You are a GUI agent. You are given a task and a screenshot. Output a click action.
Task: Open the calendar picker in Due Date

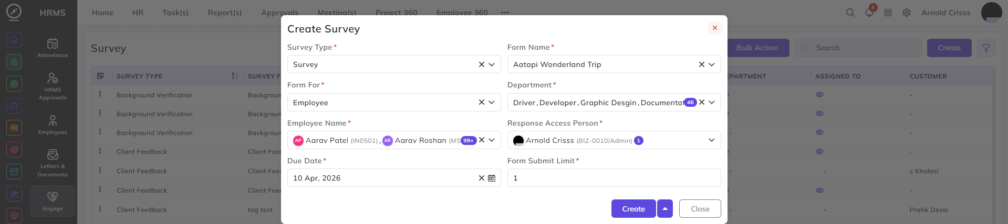coord(492,178)
